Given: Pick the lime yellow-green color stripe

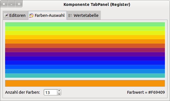Looking at the screenshot, I should 85,29.
